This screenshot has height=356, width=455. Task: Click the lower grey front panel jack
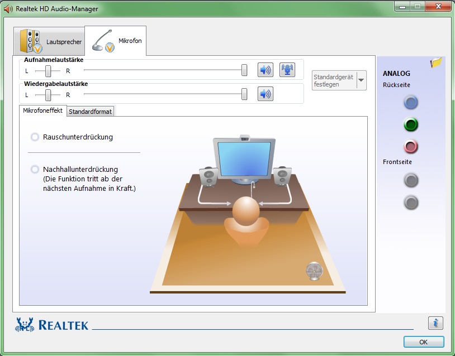(411, 202)
